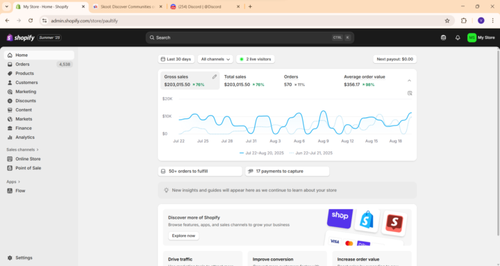This screenshot has height=266, width=500.
Task: Expand the Apps section chevron
Action: coord(19,182)
